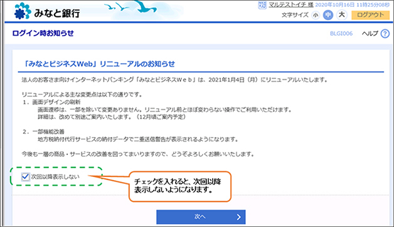Click the ヘルプ text link
This screenshot has height=227, width=394.
pyautogui.click(x=370, y=34)
